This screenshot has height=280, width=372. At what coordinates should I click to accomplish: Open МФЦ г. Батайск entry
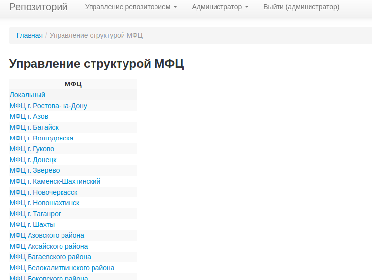click(x=34, y=127)
